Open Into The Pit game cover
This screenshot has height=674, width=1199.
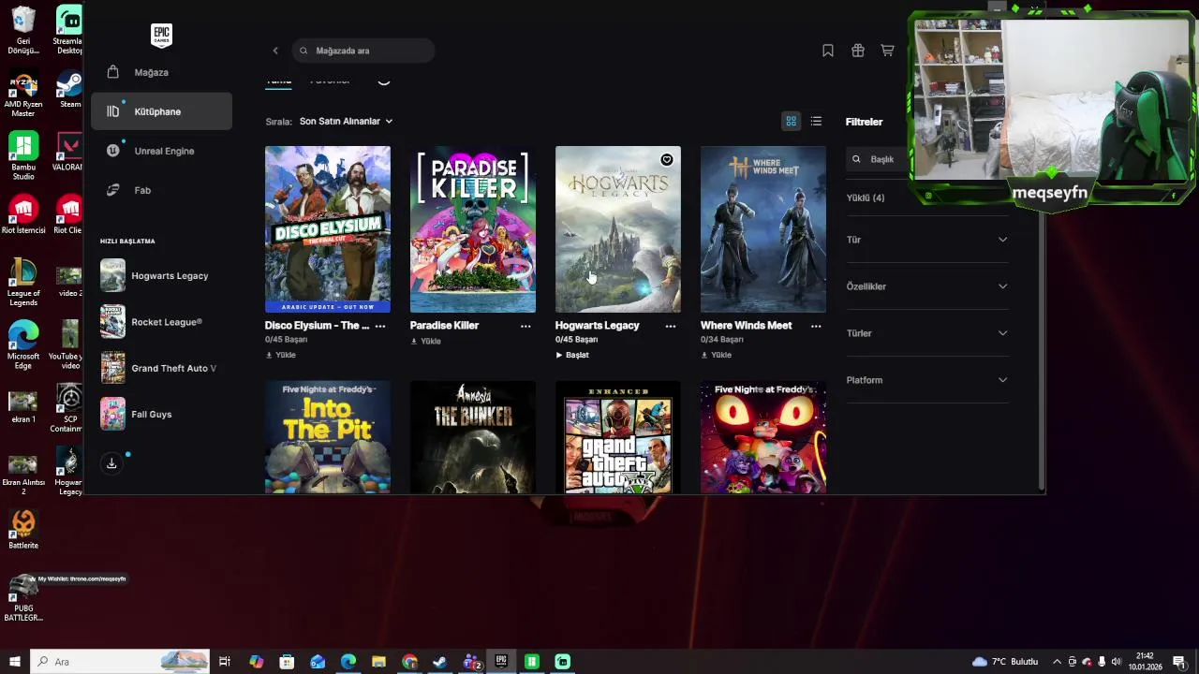pos(328,436)
